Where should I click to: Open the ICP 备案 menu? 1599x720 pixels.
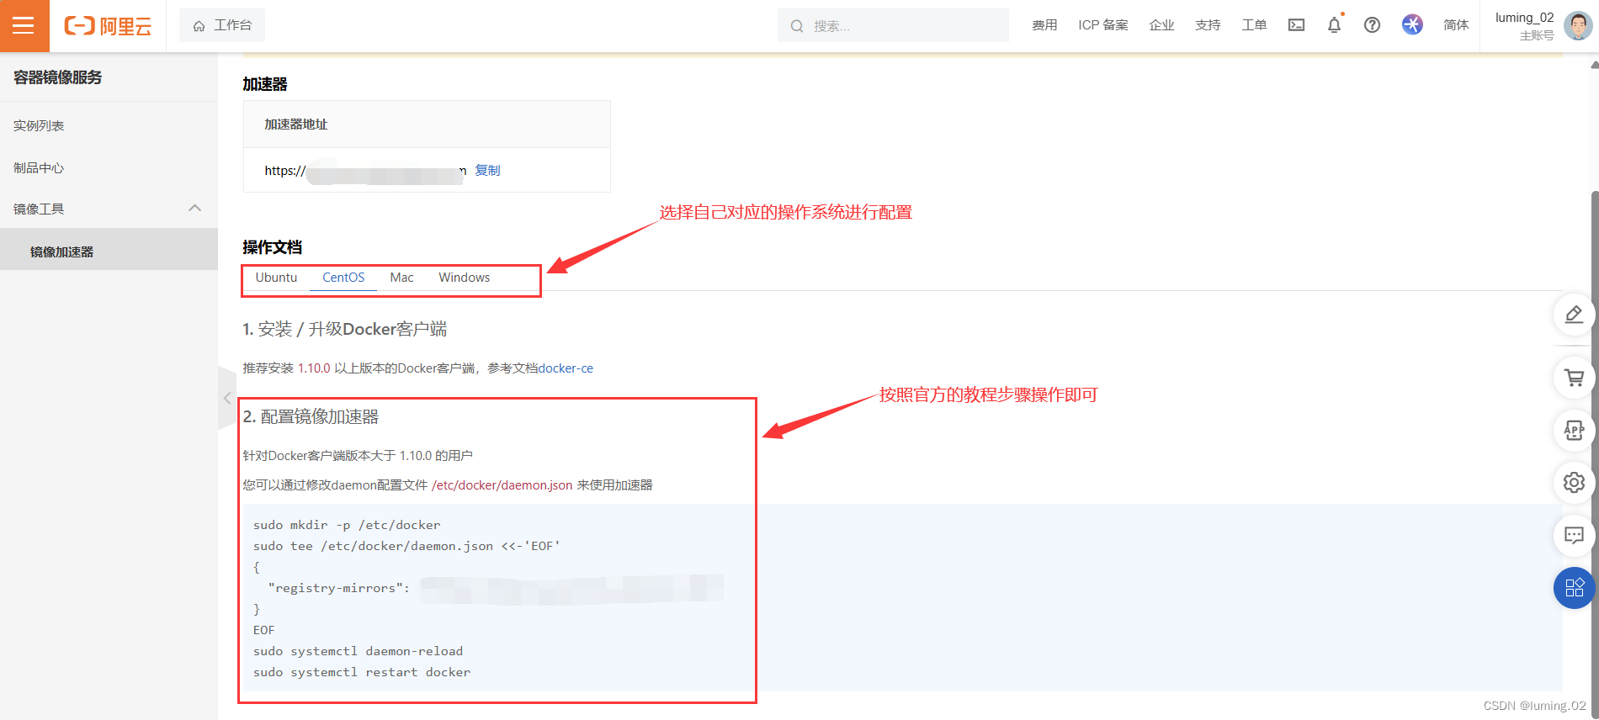pyautogui.click(x=1103, y=25)
